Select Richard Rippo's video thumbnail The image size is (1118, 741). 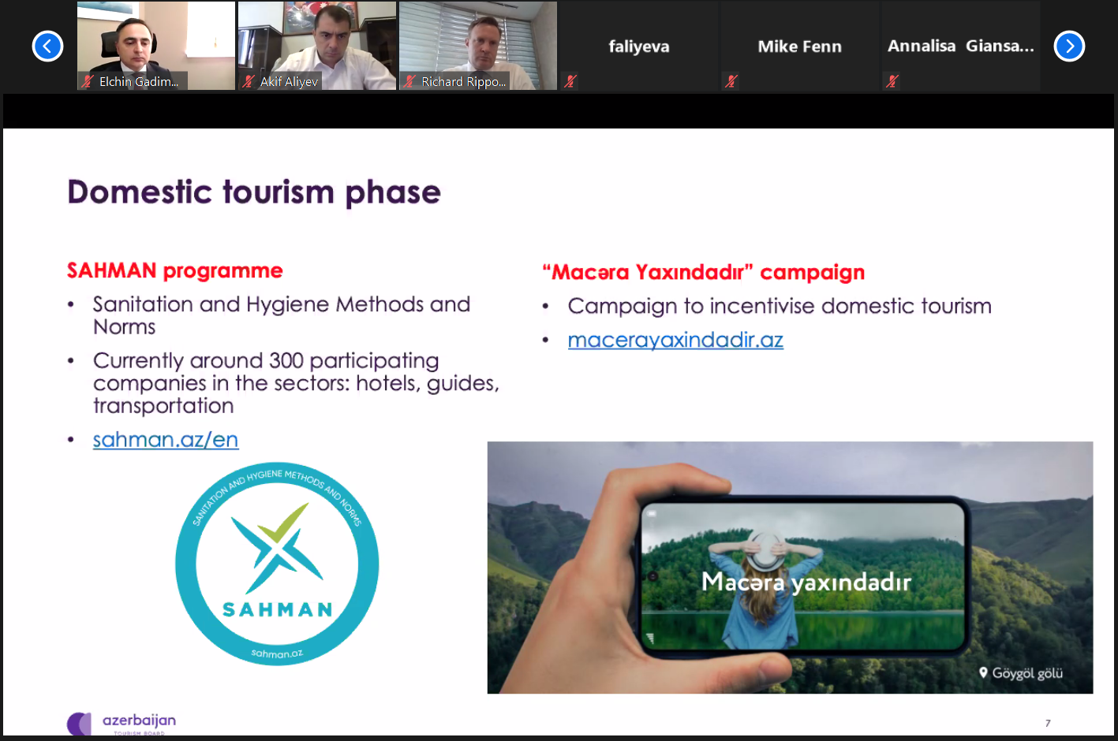coord(478,46)
